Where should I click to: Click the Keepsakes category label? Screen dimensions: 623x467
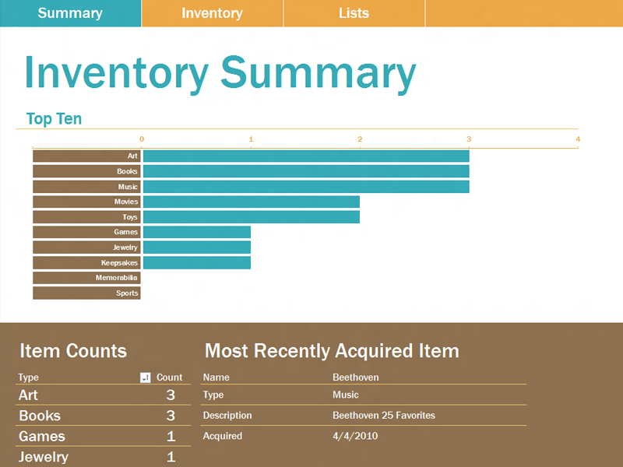coord(86,262)
